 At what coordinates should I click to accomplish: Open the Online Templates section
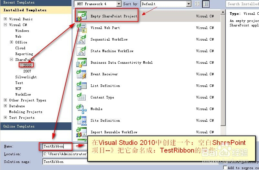[x=36, y=126]
